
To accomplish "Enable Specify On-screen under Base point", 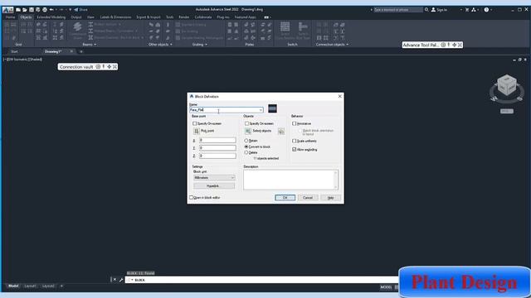I will point(195,123).
